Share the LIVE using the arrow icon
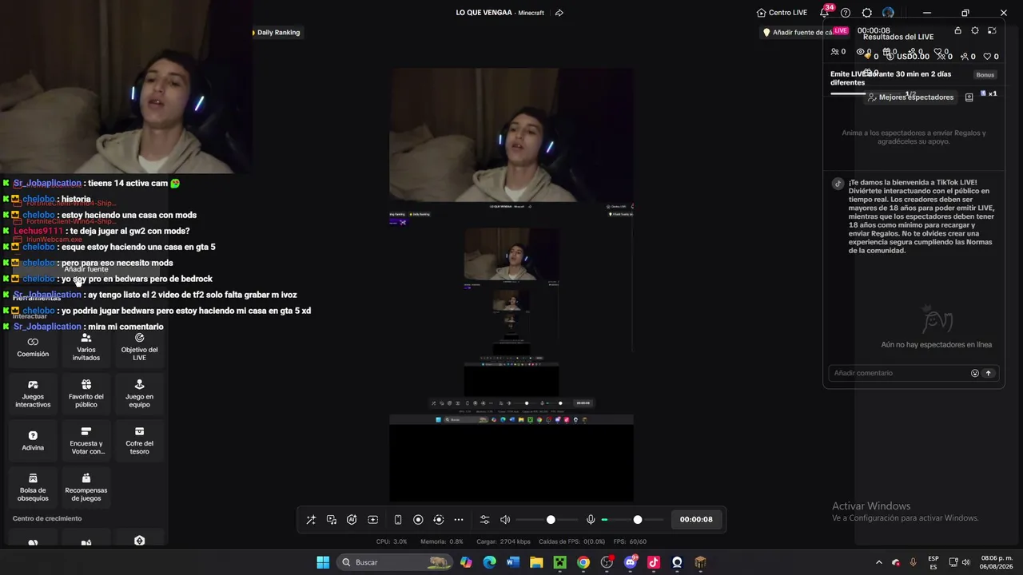Screen dimensions: 1023x575 [559, 13]
